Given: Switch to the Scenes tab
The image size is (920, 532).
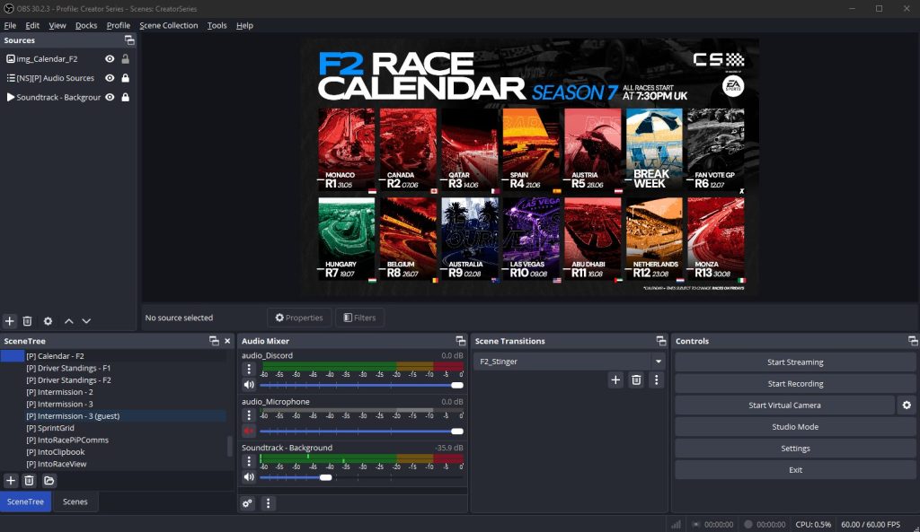Looking at the screenshot, I should (75, 502).
